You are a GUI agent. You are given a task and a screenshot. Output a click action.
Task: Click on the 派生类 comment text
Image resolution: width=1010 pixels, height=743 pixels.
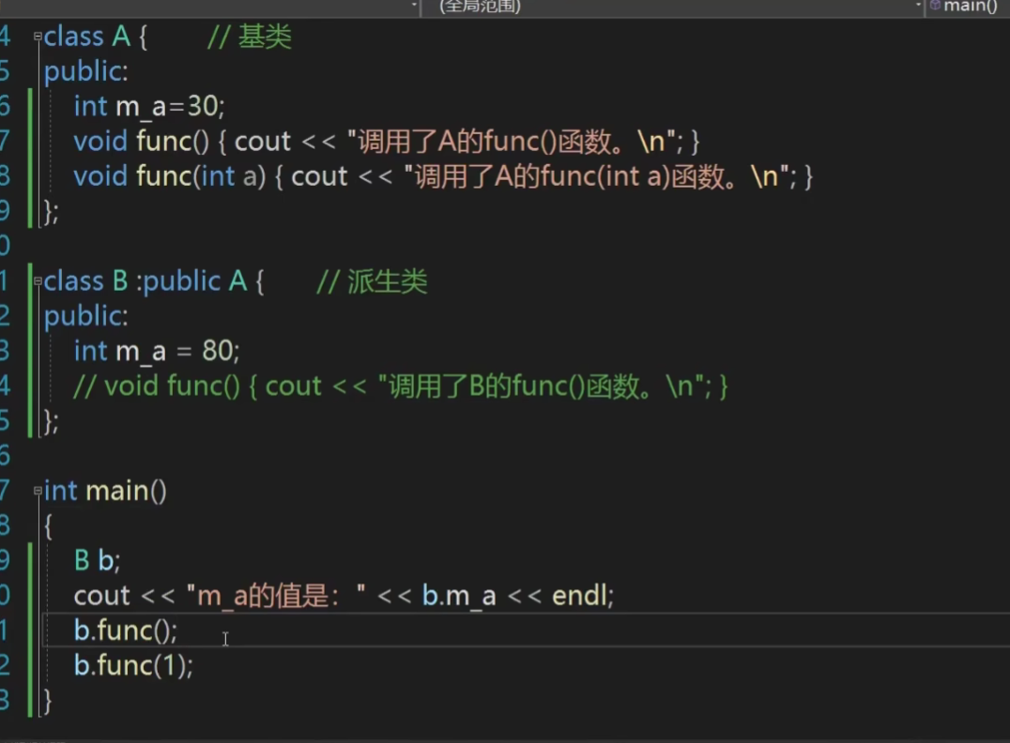(x=387, y=281)
